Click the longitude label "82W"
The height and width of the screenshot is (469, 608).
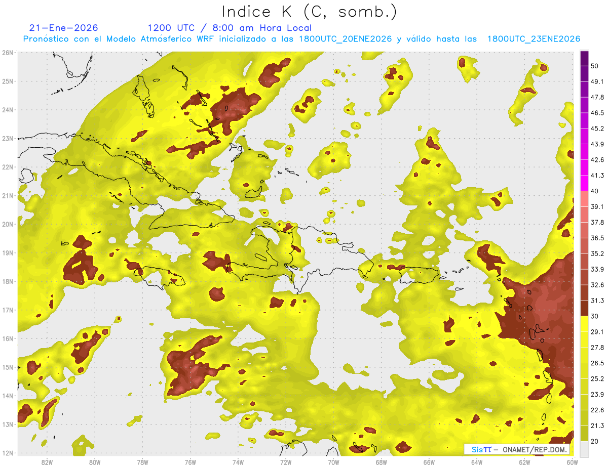point(47,462)
